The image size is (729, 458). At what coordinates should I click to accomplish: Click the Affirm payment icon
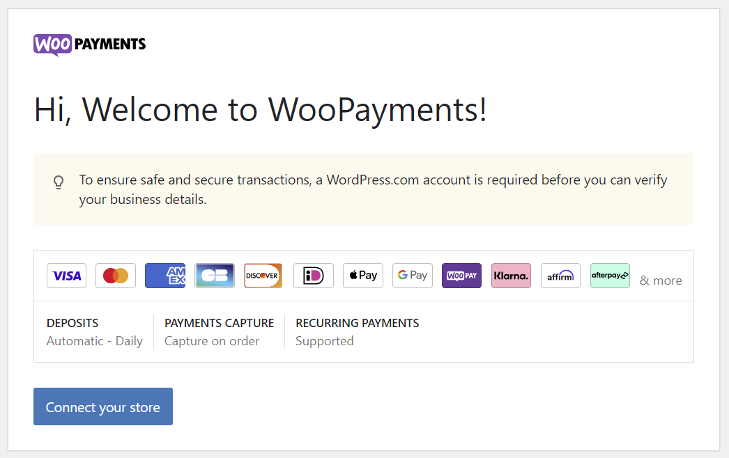[x=560, y=276]
